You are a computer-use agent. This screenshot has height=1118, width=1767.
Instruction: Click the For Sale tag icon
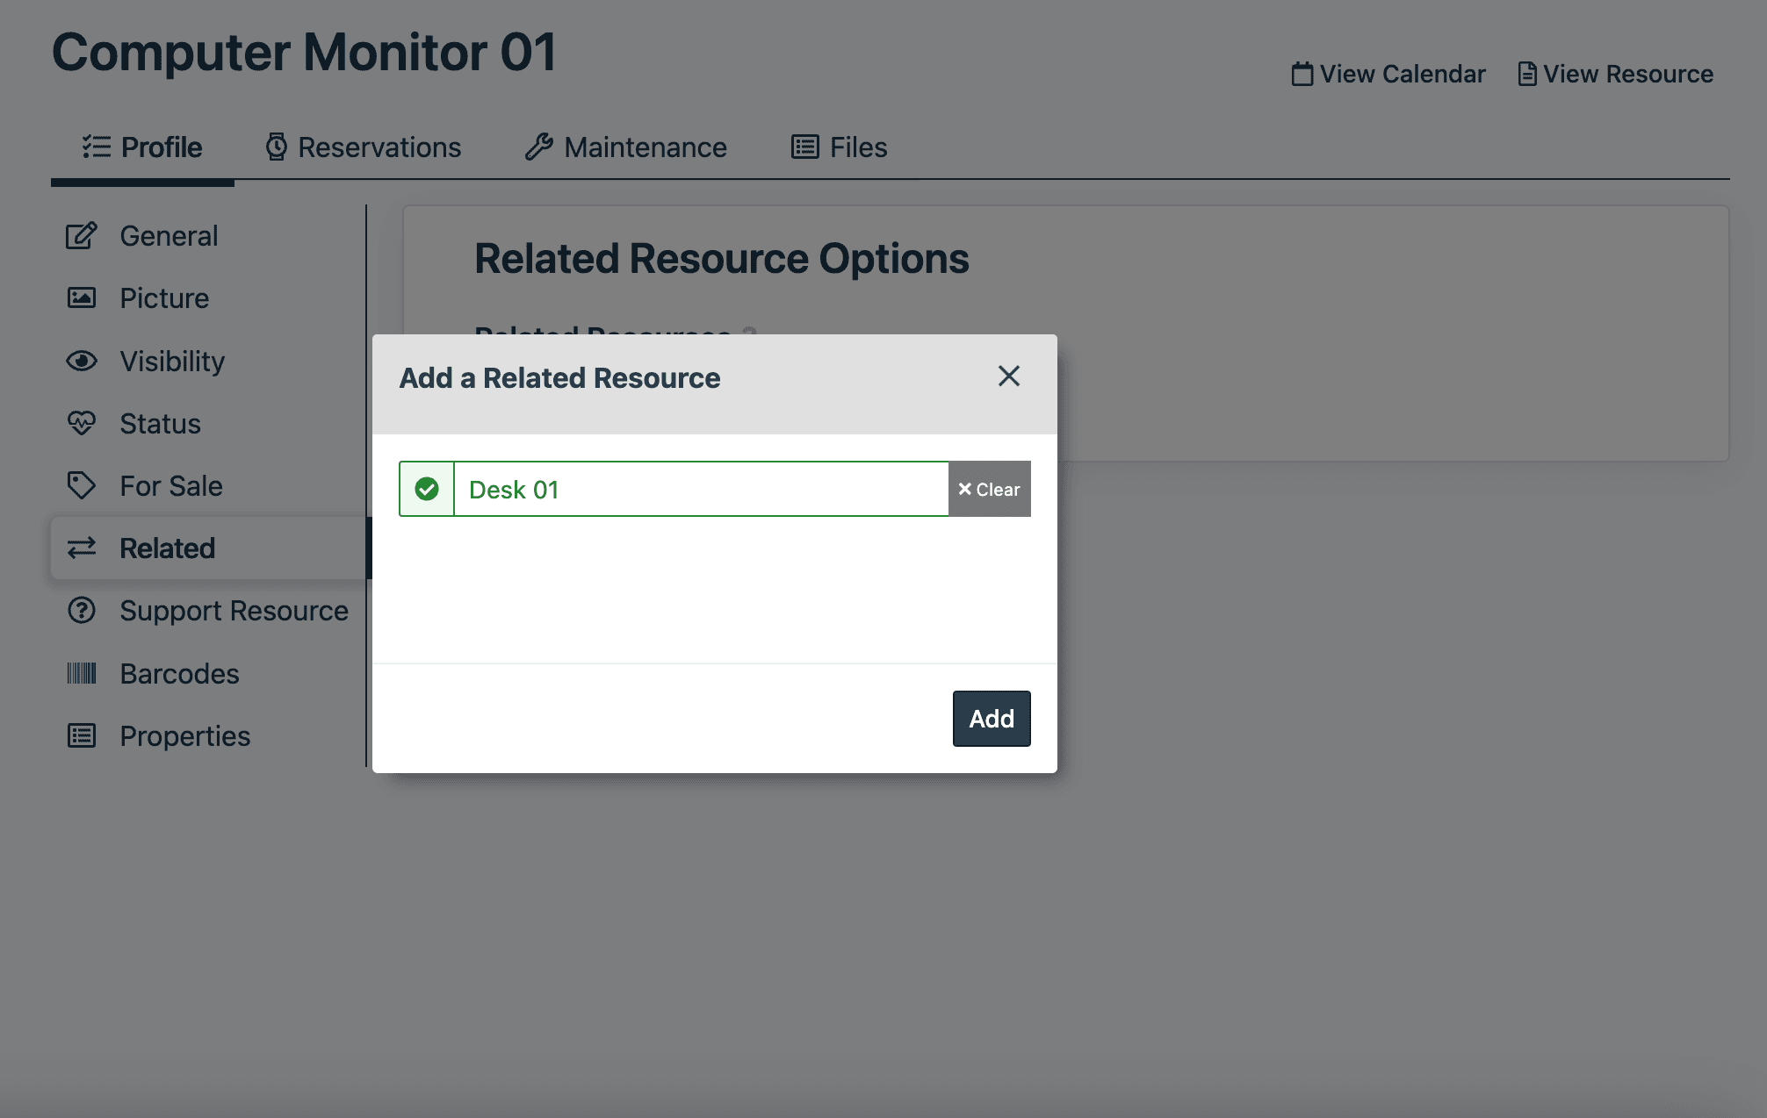81,485
